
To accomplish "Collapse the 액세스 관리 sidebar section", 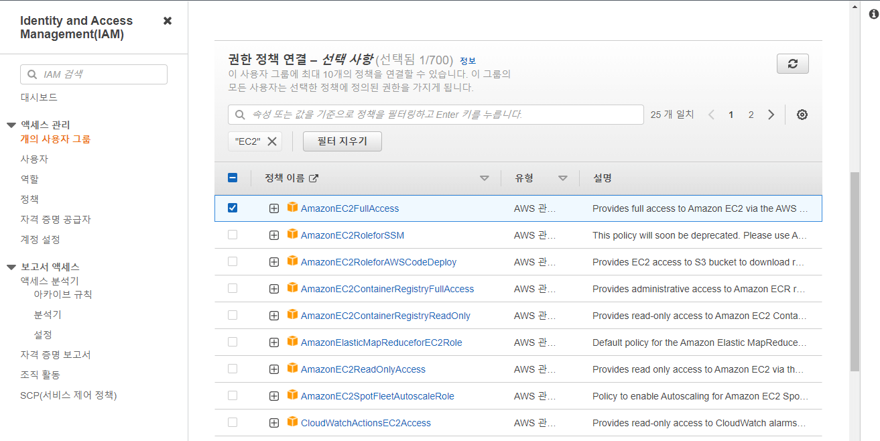I will [11, 125].
